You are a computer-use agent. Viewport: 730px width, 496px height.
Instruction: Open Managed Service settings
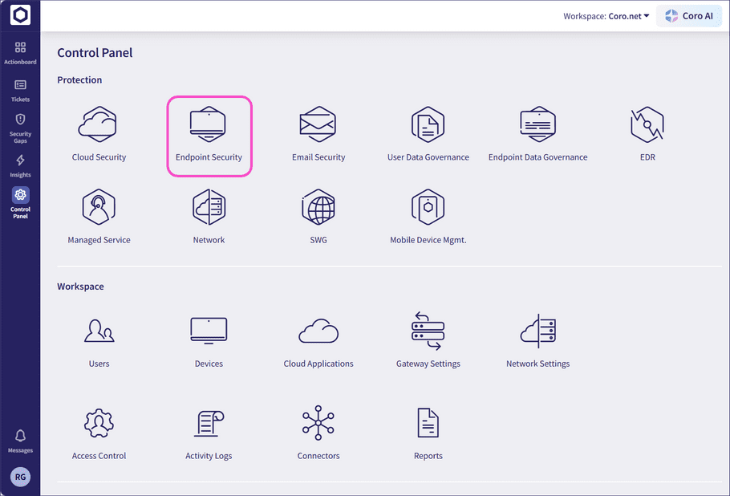point(99,215)
